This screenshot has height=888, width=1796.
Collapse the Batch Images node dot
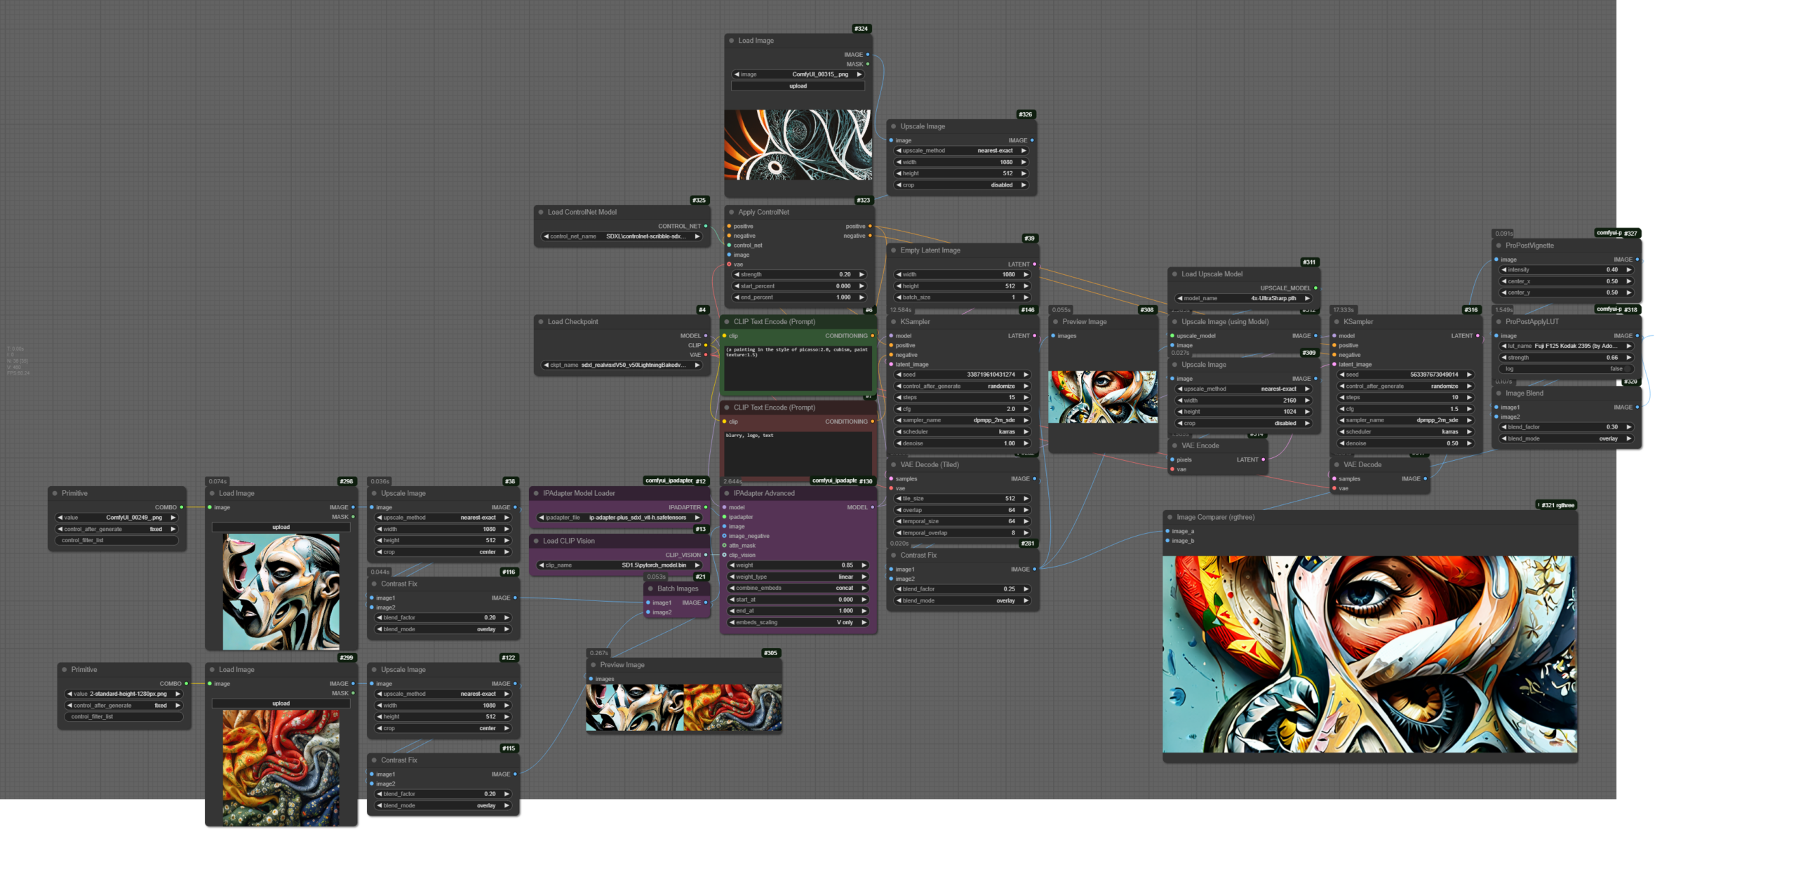(650, 588)
